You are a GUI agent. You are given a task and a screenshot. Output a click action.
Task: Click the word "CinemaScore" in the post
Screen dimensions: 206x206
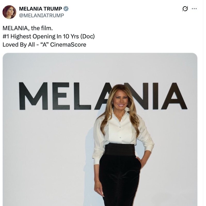click(68, 44)
